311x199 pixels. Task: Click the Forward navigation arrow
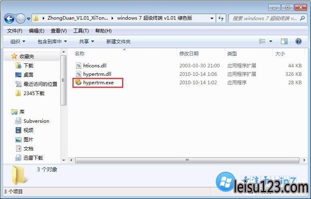coord(20,18)
